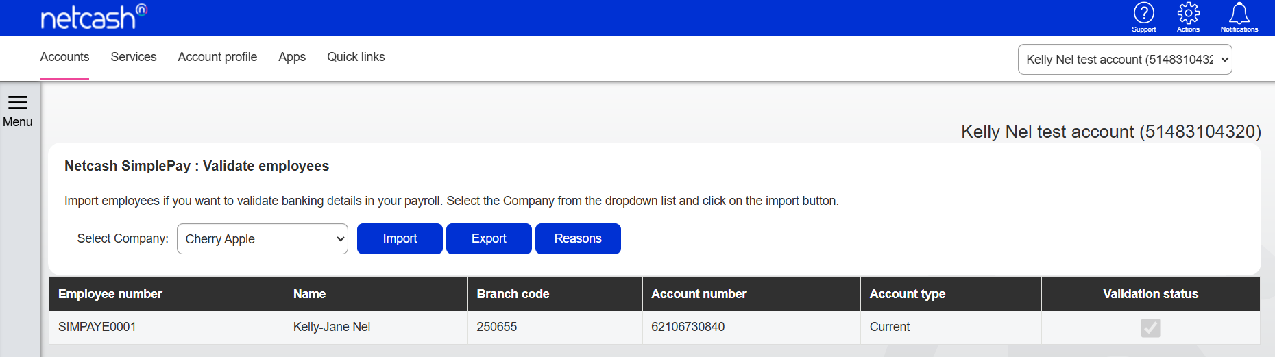Click the Export button
Image resolution: width=1275 pixels, height=357 pixels.
(489, 238)
